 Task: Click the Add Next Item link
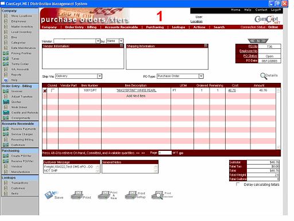(x=136, y=96)
